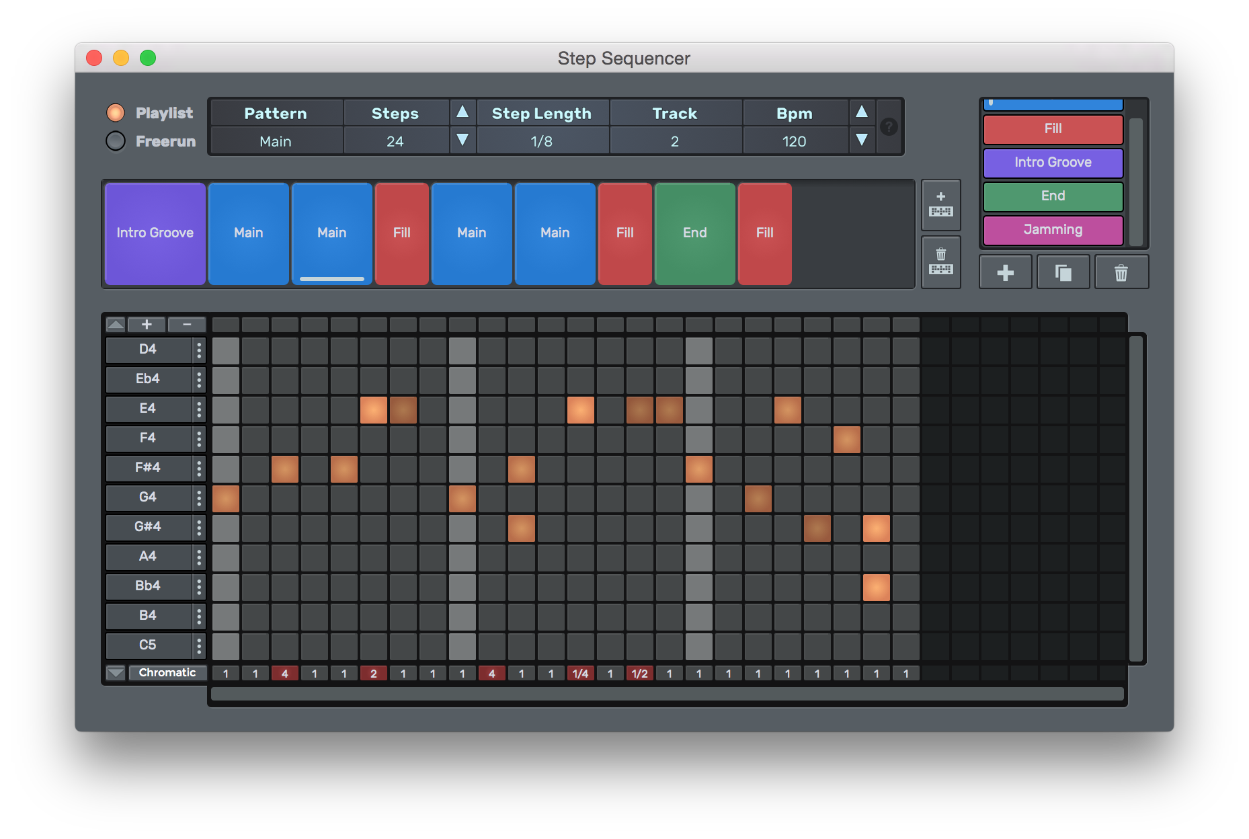Remove playlist entry with trash keyboard icon
Image resolution: width=1249 pixels, height=839 pixels.
pyautogui.click(x=940, y=262)
